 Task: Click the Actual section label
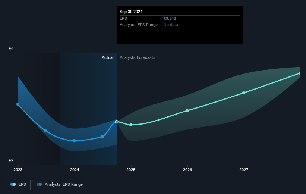click(108, 57)
